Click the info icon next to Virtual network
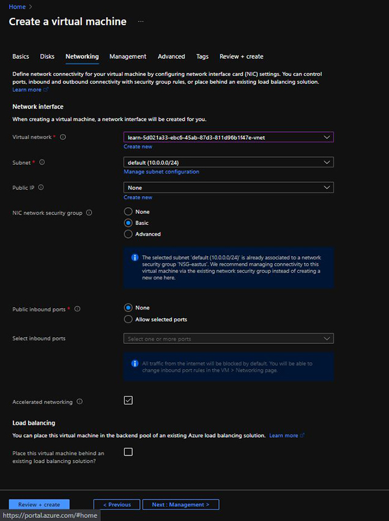Viewport: 389px width, 521px height. [x=63, y=137]
